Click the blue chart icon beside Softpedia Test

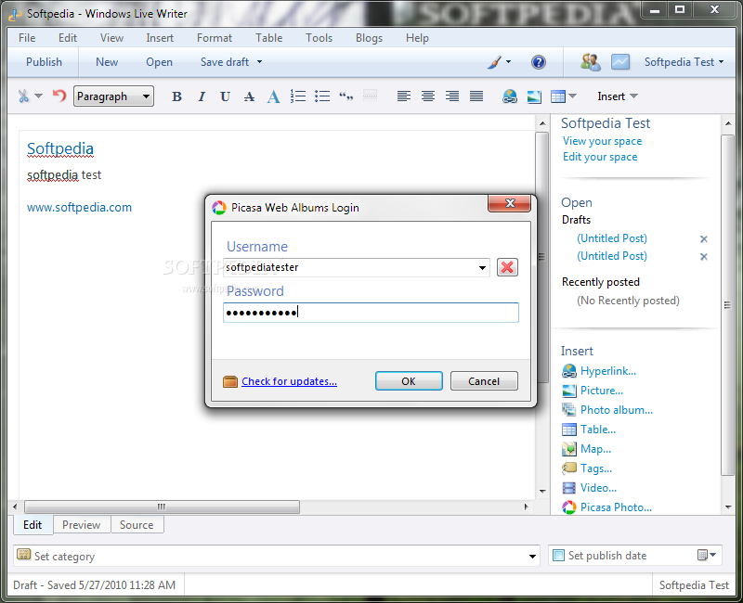[620, 62]
